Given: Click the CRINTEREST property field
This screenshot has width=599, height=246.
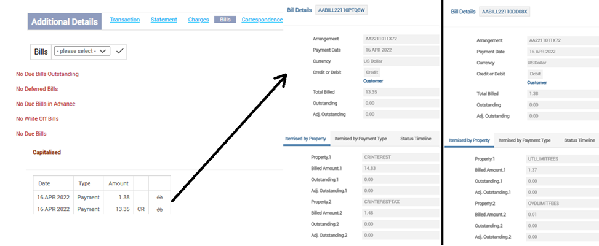Looking at the screenshot, I should [400, 157].
